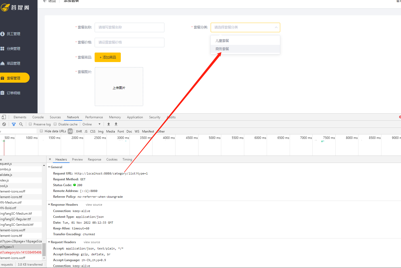Viewport: 401px width, 268px height.
Task: Filter requests by Manifest
Action: 148,131
